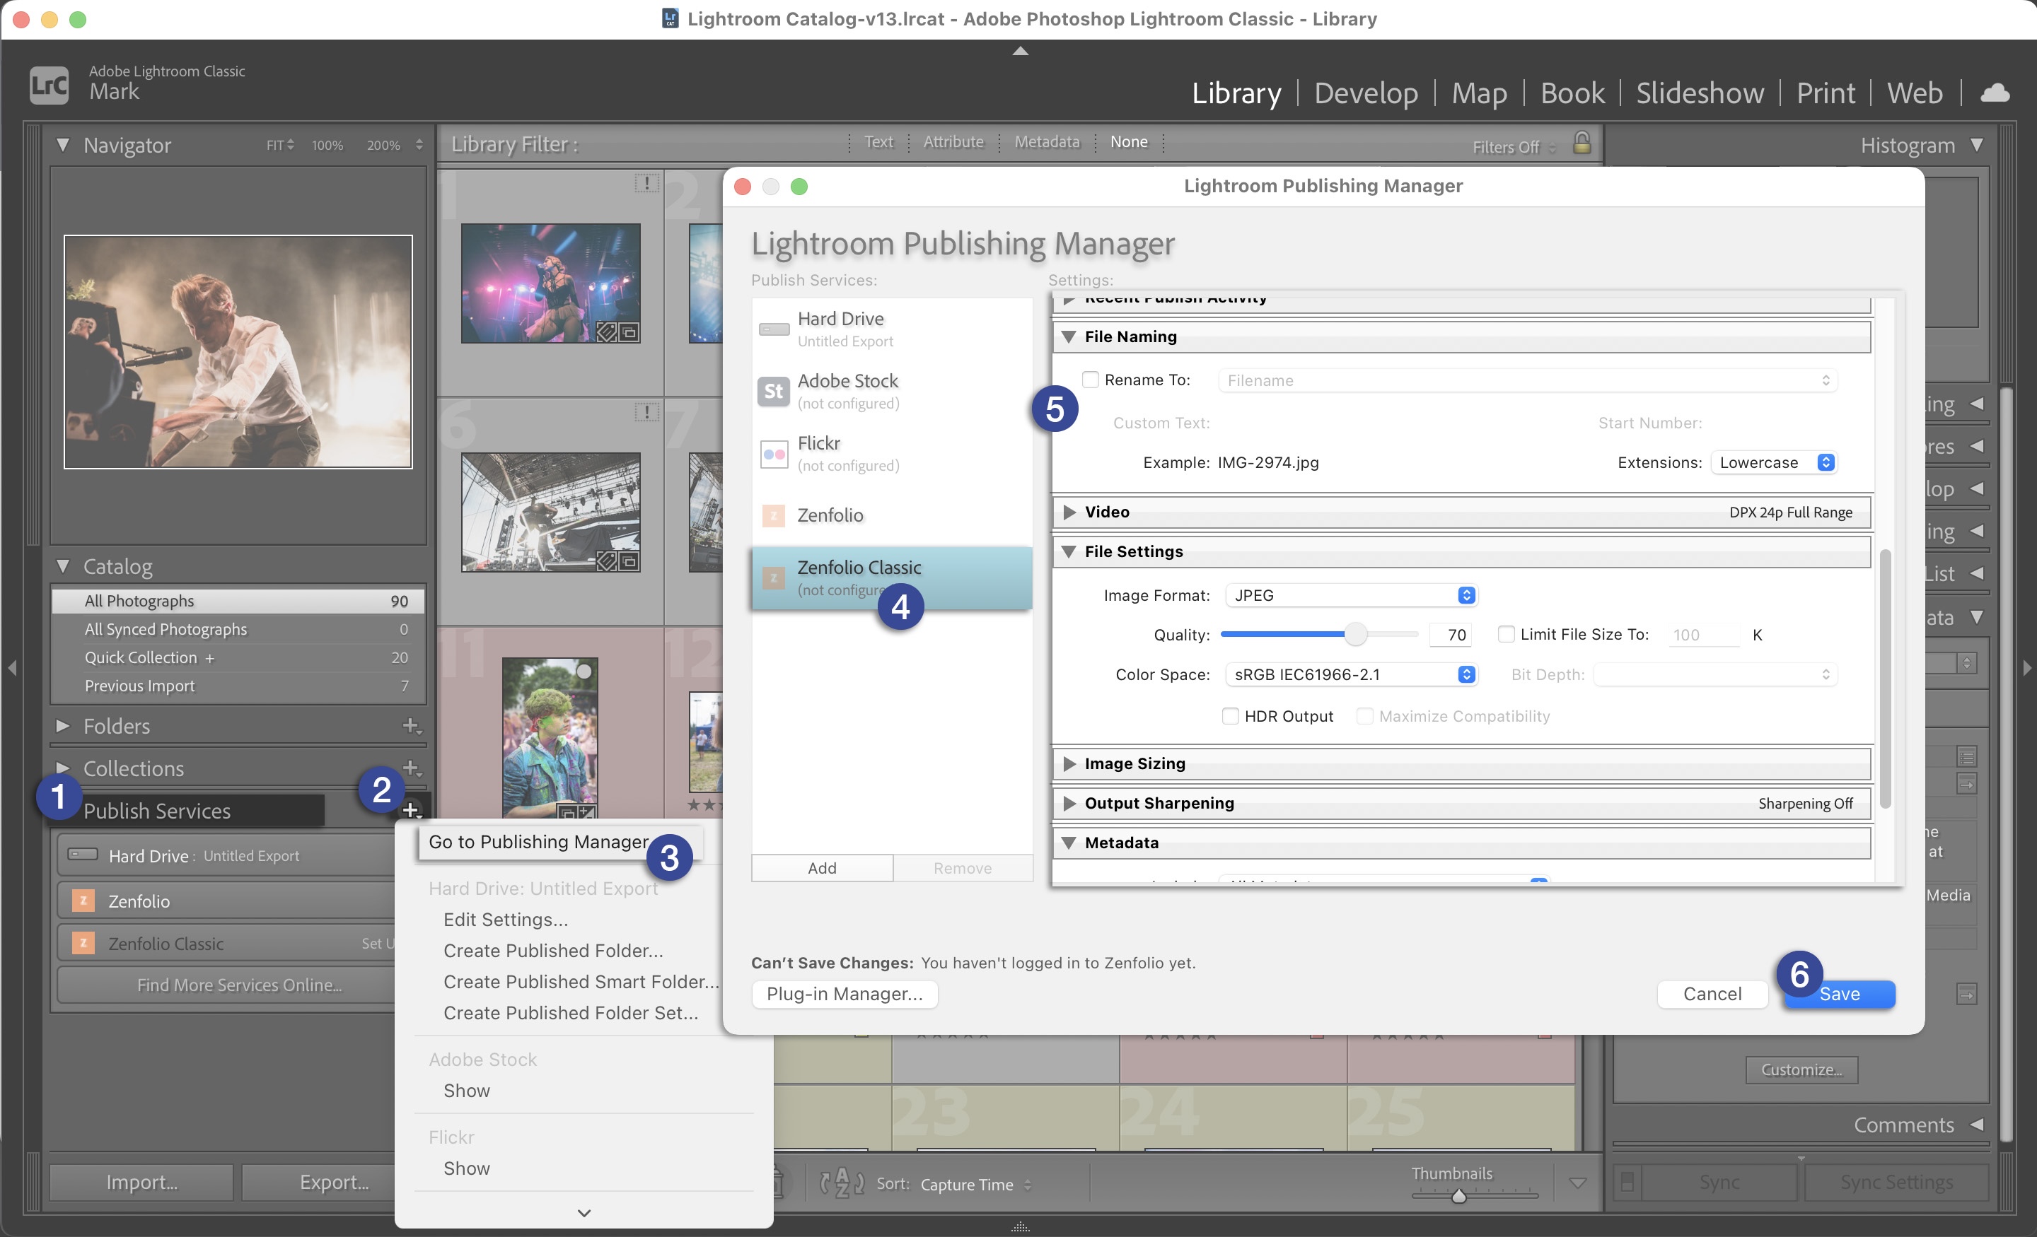Viewport: 2037px width, 1237px height.
Task: Choose Go to Publishing Manager menu item
Action: [538, 841]
